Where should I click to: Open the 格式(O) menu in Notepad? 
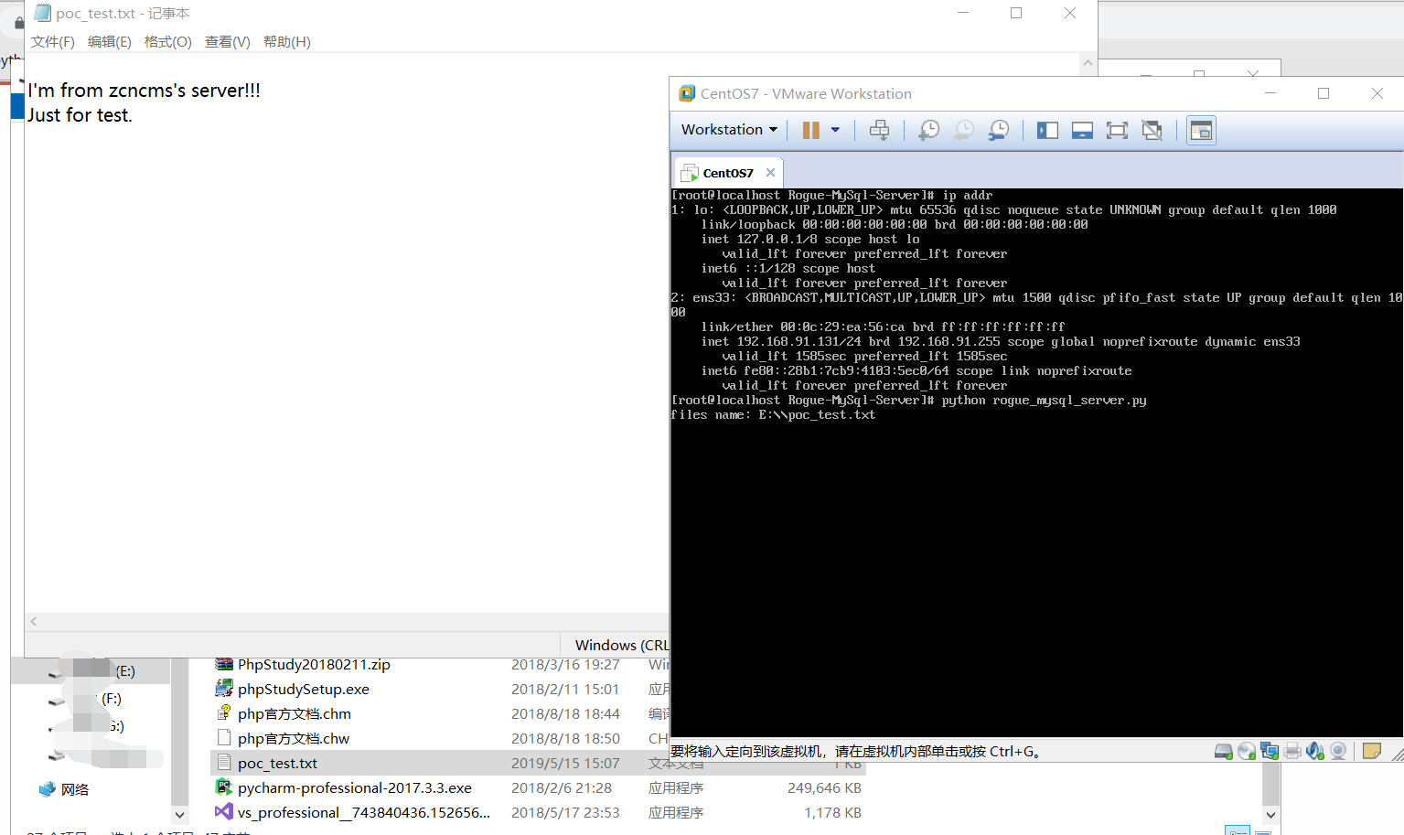[x=168, y=42]
